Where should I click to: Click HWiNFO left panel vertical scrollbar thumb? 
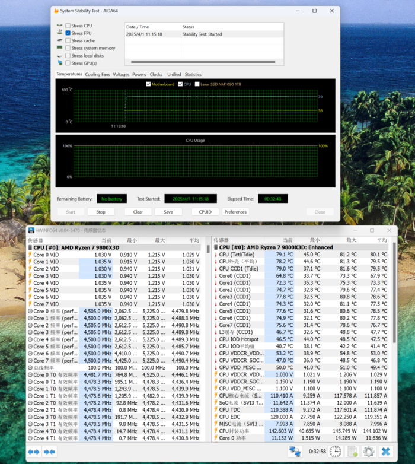[208, 249]
